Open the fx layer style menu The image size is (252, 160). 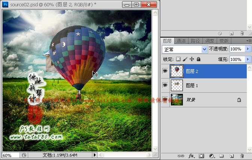[x=191, y=156]
